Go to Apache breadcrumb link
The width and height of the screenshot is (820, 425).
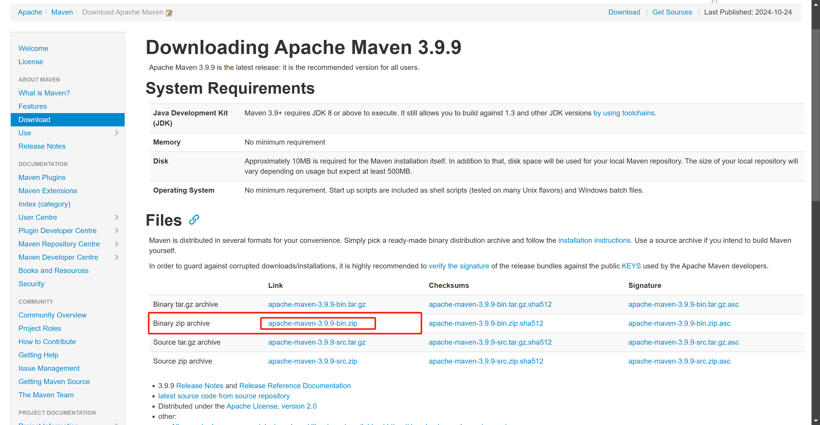coord(30,12)
